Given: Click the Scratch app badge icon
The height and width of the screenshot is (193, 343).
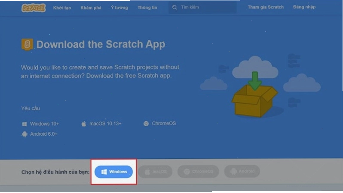Looking at the screenshot, I should [x=27, y=45].
